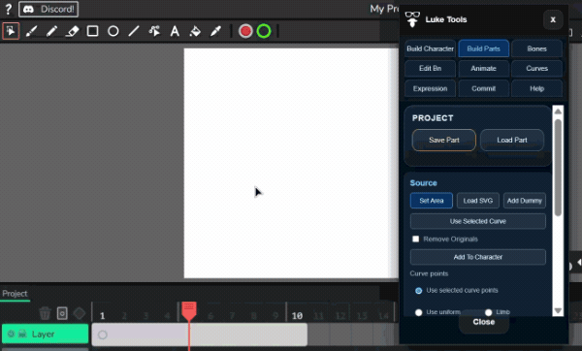This screenshot has height=351, width=582.
Task: Click the Load SVG button
Action: [x=478, y=201]
